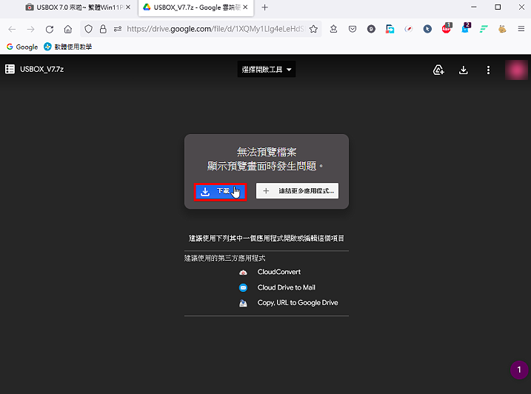Click the Cloud Drive to Mail icon
This screenshot has height=394, width=531.
click(x=243, y=287)
